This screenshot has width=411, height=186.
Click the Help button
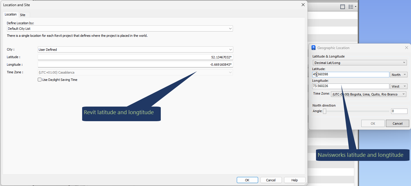click(x=295, y=180)
